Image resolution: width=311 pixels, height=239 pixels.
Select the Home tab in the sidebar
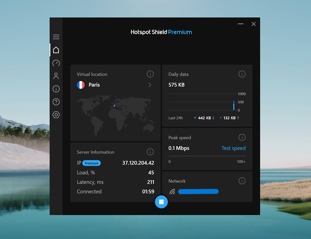(x=56, y=50)
